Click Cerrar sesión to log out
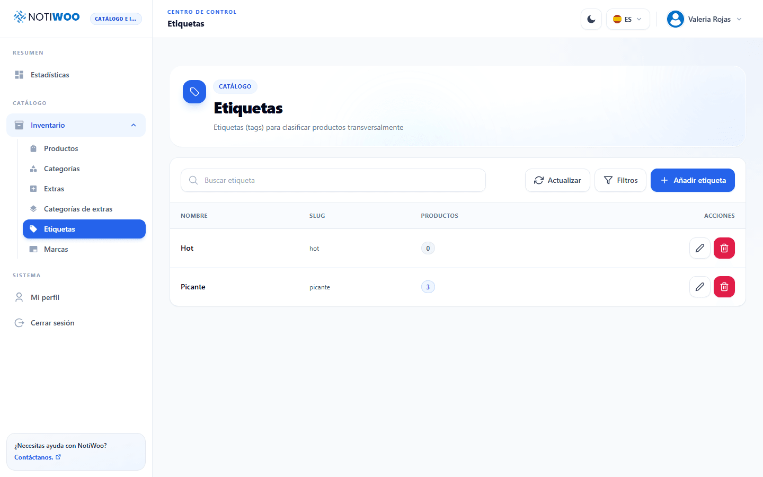 tap(76, 323)
